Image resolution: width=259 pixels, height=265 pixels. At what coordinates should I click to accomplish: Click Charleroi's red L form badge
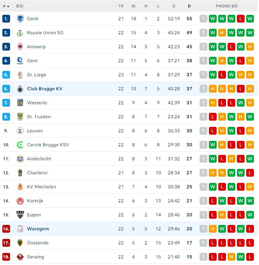250,173
